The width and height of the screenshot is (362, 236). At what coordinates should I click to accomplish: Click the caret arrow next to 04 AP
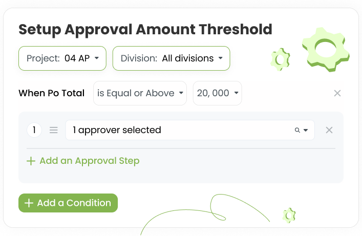[97, 58]
